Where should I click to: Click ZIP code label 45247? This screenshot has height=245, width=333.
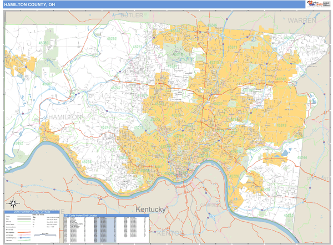pos(117,88)
